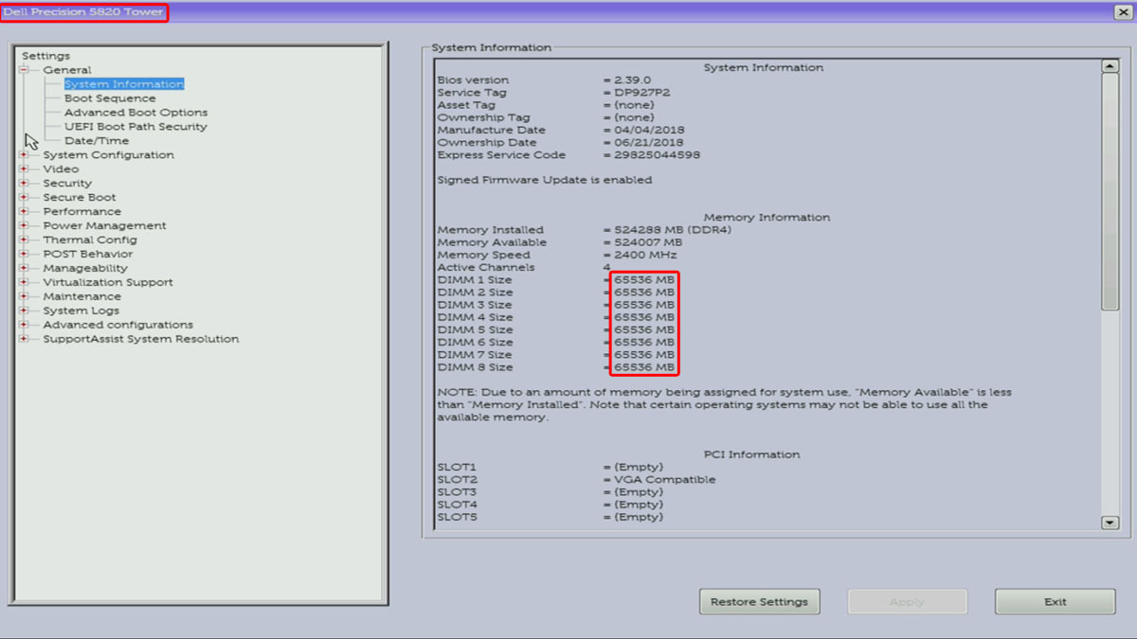
Task: Select the Video label
Action: [x=61, y=169]
